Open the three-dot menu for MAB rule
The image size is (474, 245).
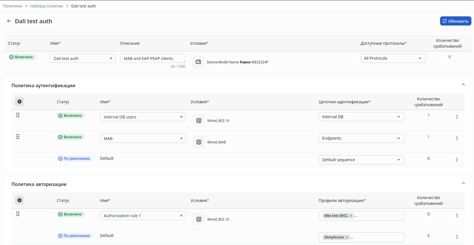point(457,138)
